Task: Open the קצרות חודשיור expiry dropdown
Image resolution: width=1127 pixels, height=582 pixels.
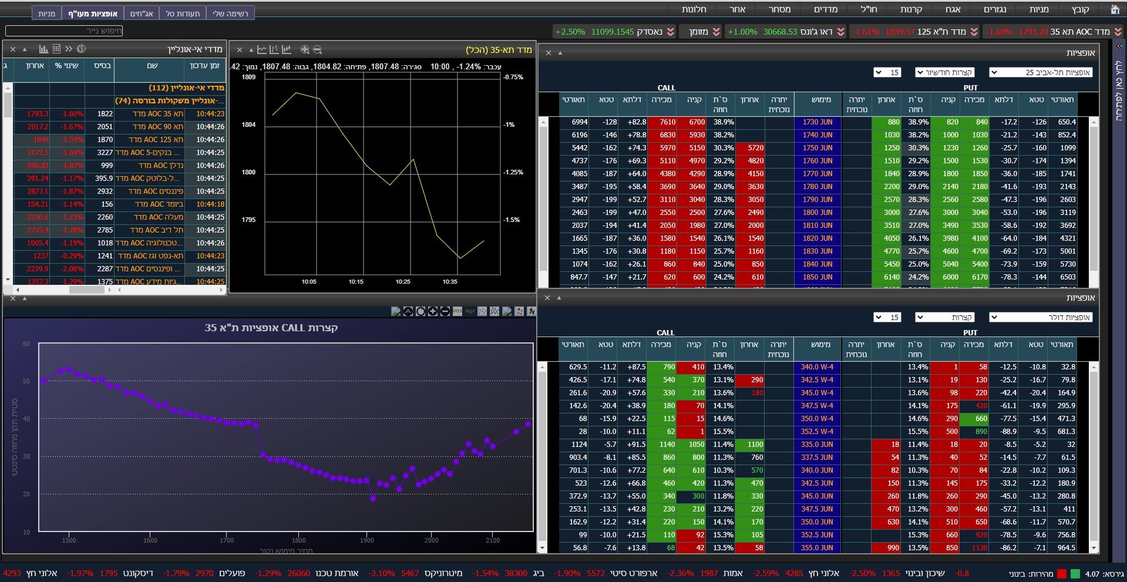Action: pos(944,72)
